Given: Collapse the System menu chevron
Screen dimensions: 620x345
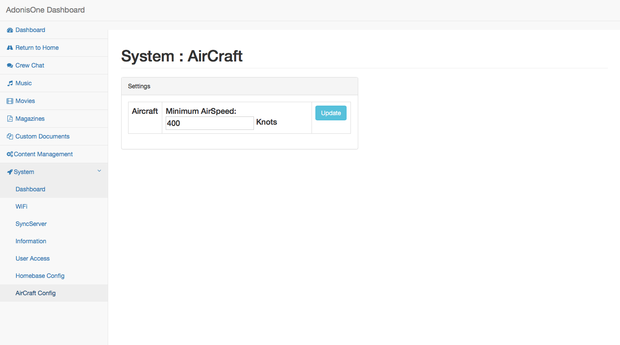Looking at the screenshot, I should pos(99,171).
